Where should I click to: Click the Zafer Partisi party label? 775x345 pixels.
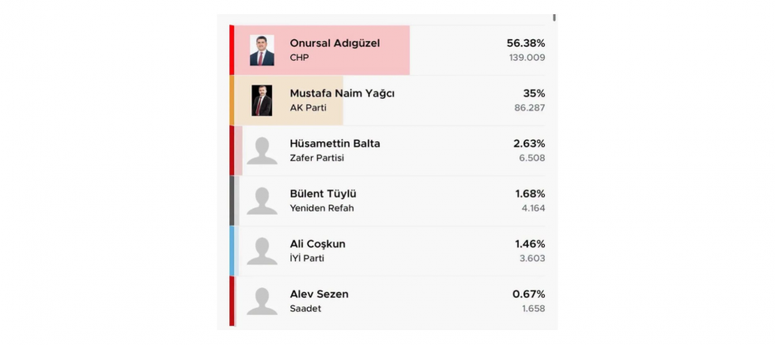(x=316, y=158)
